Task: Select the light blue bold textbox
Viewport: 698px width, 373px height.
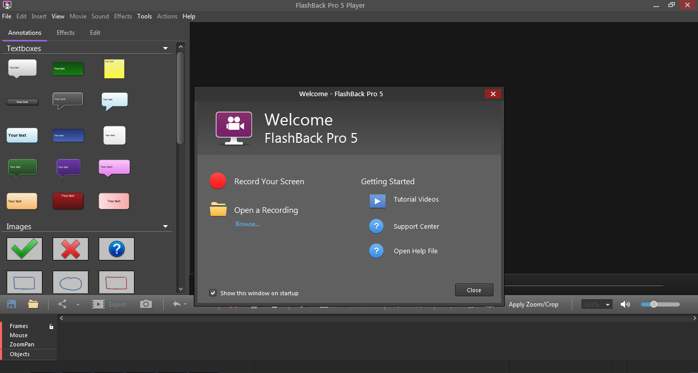Action: [22, 135]
